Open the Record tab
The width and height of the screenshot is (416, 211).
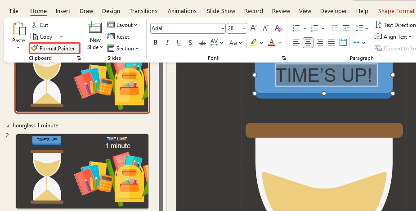click(254, 11)
